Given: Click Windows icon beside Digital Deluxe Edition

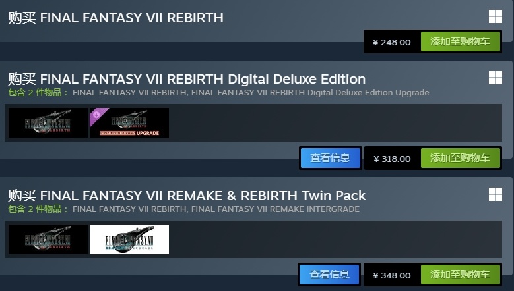Looking at the screenshot, I should pyautogui.click(x=496, y=78).
